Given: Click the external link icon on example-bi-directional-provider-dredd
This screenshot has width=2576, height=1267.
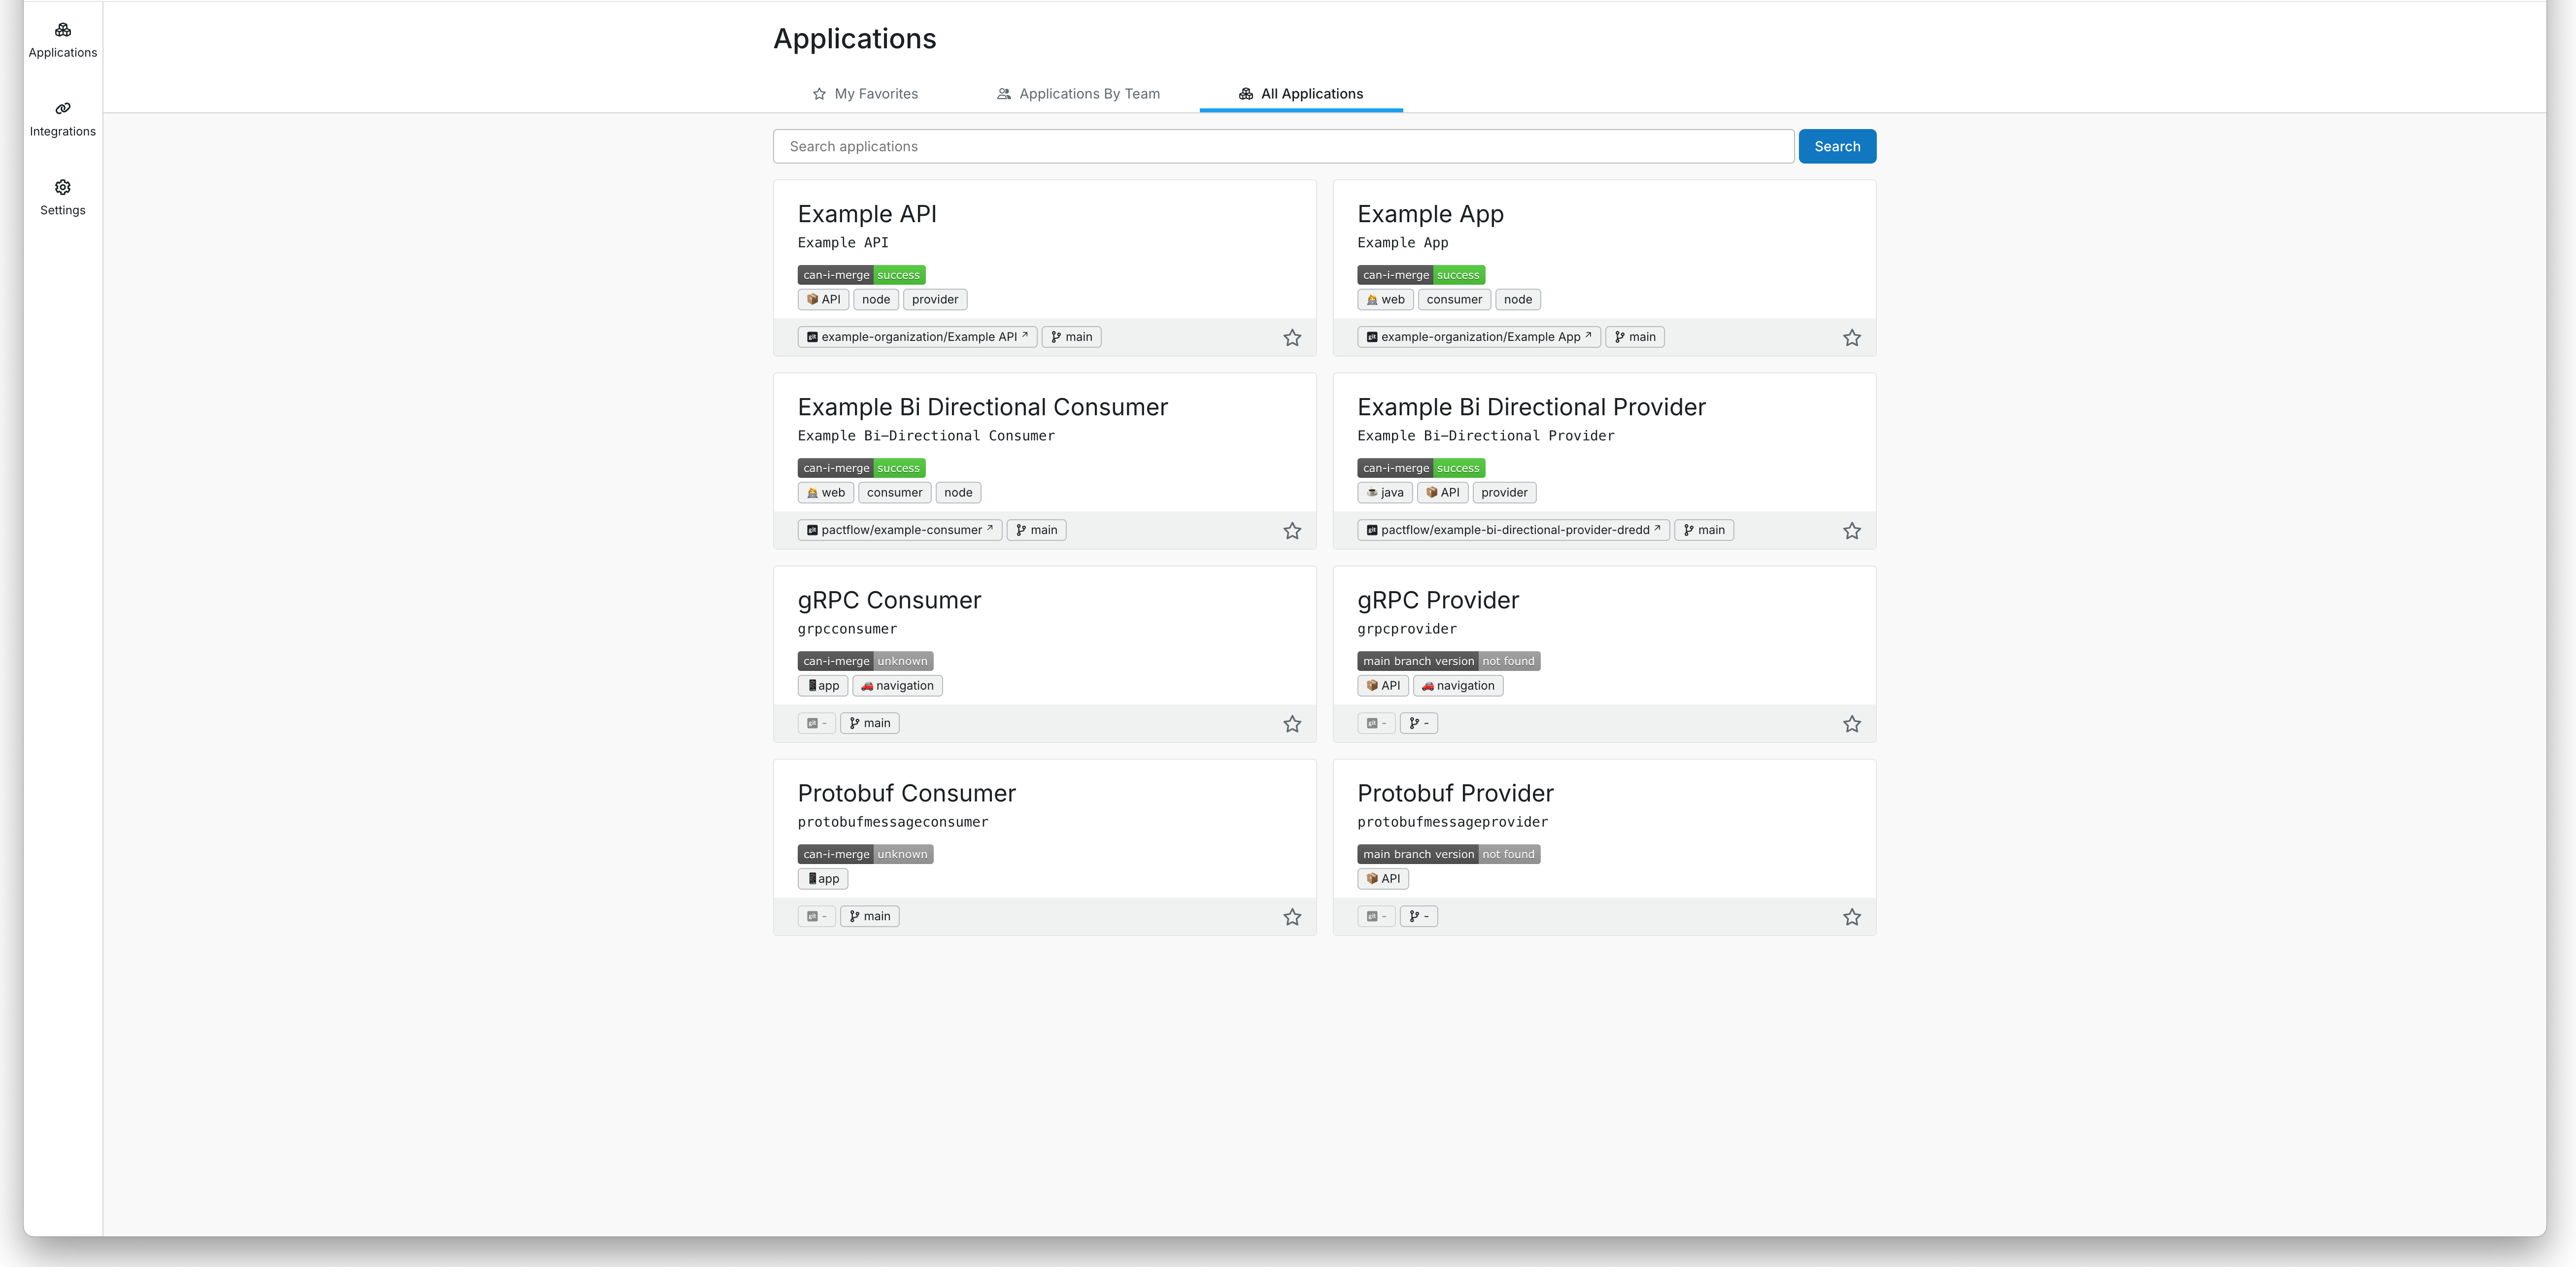Looking at the screenshot, I should [1656, 529].
